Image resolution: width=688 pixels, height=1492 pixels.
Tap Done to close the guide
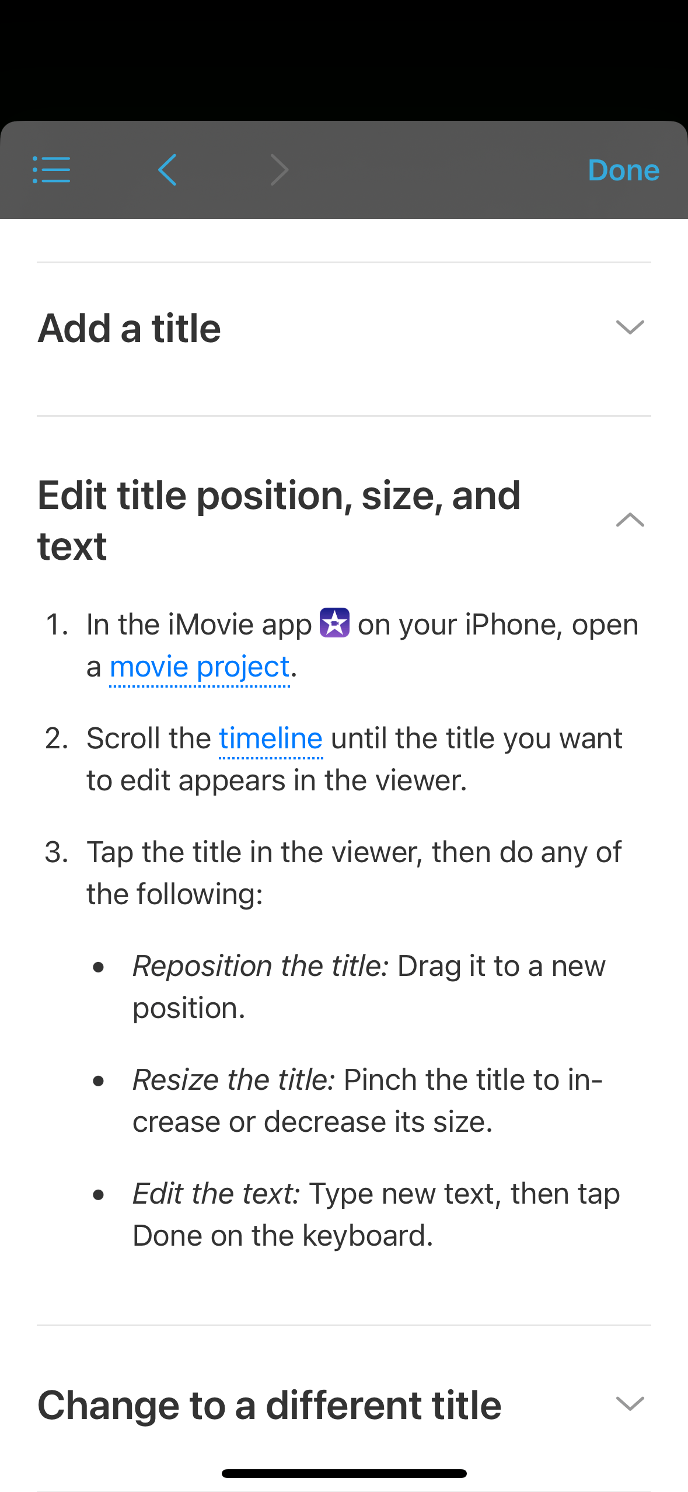coord(623,170)
